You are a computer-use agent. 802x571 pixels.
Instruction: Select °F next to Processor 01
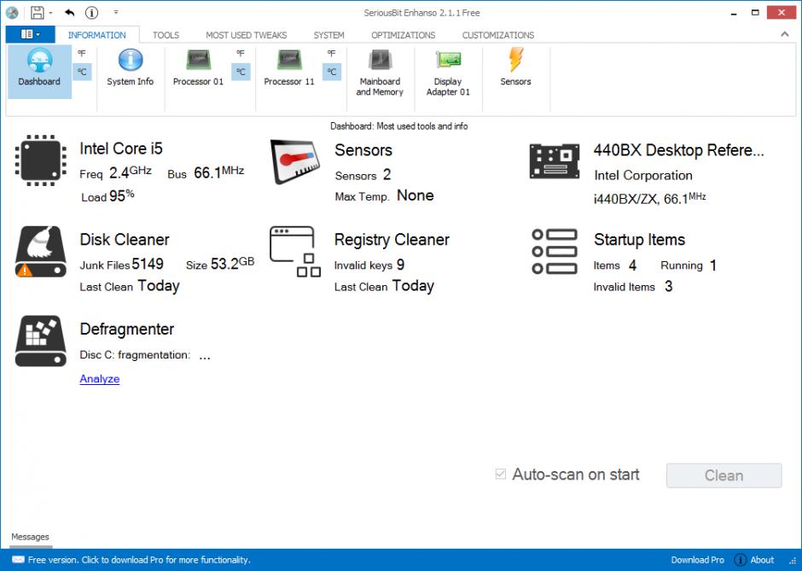(241, 53)
